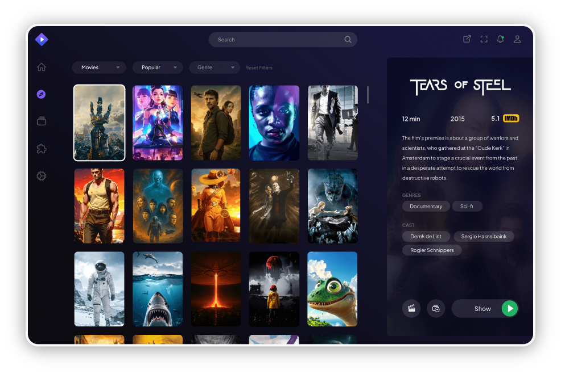
Task: Click the trailer clapperboard button
Action: click(411, 309)
